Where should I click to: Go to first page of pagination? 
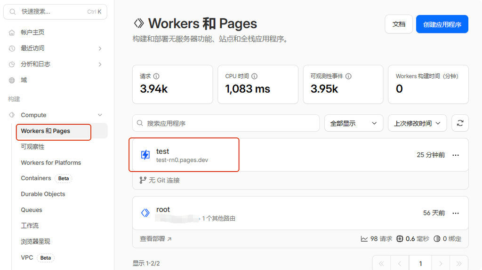coord(381,263)
